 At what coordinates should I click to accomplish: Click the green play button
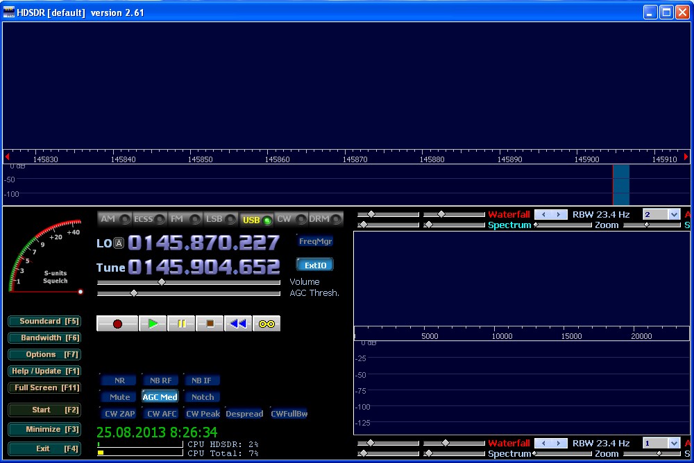tap(153, 324)
